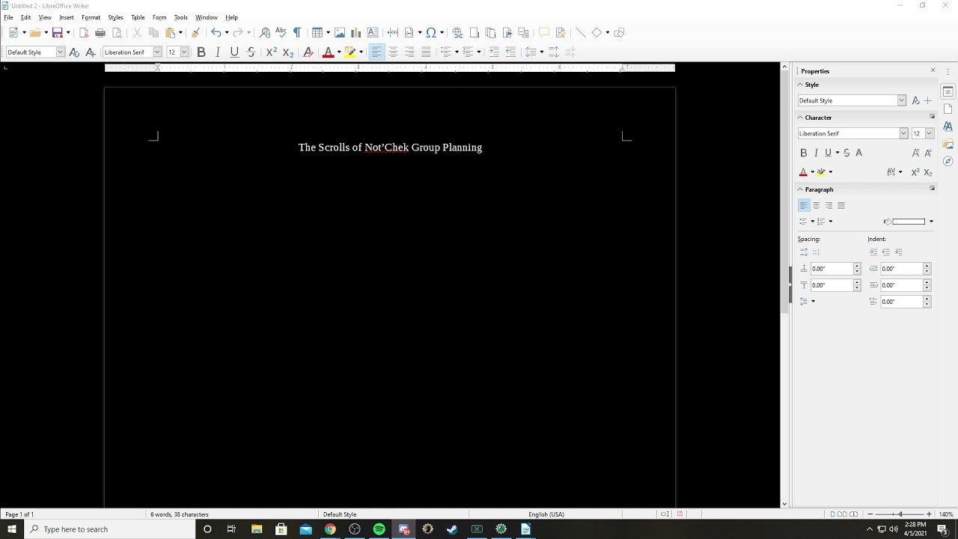Viewport: 958px width, 539px height.
Task: Click word count in status bar
Action: (x=180, y=514)
